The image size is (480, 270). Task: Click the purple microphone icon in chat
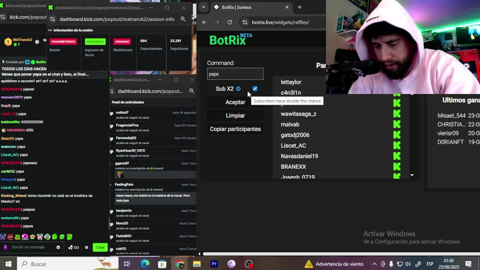point(5,247)
